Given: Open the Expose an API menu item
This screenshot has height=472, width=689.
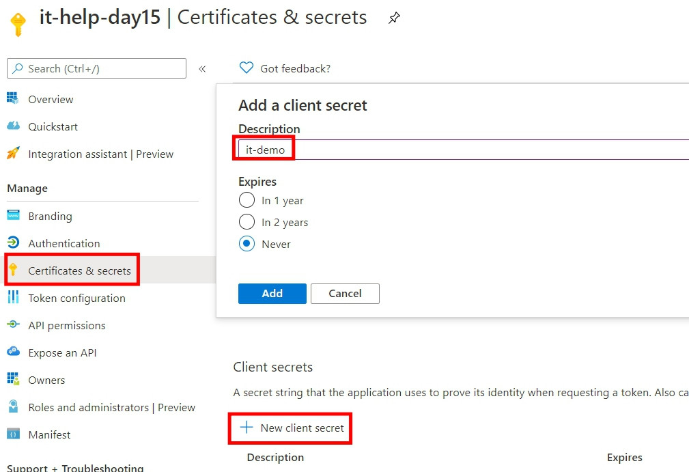Looking at the screenshot, I should pos(62,352).
